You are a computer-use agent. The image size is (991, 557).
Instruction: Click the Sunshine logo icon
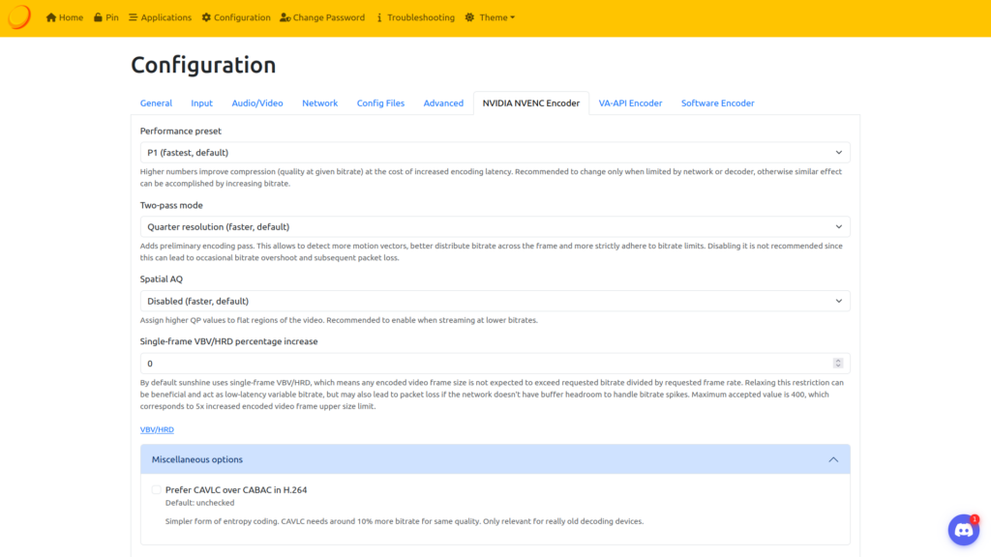pos(19,17)
